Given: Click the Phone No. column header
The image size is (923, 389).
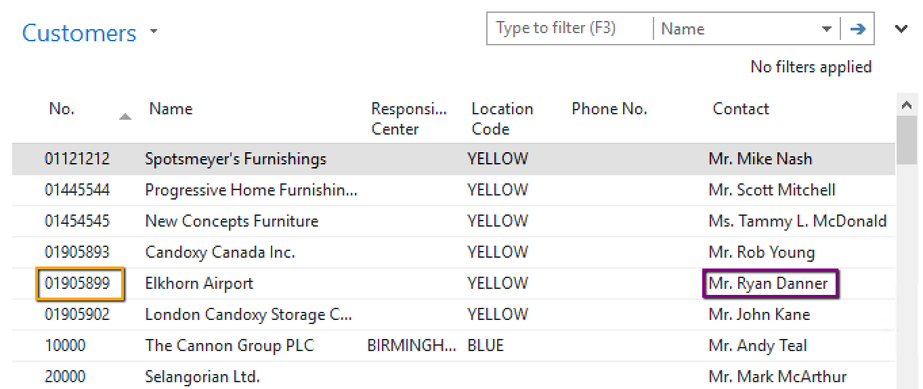Looking at the screenshot, I should click(x=609, y=109).
